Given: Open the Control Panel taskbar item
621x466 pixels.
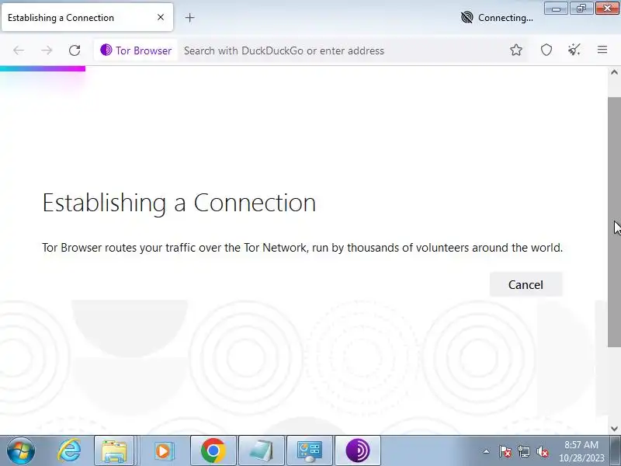Looking at the screenshot, I should (x=310, y=450).
